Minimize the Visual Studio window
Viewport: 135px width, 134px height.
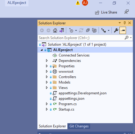tap(101, 3)
